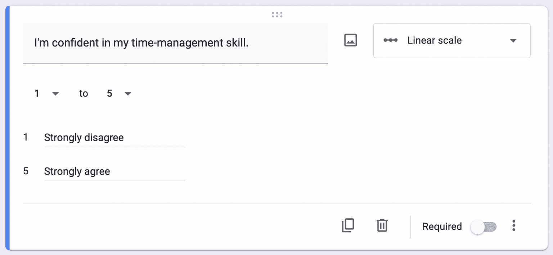553x255 pixels.
Task: Click the arrow next to end value 5
Action: coord(127,94)
